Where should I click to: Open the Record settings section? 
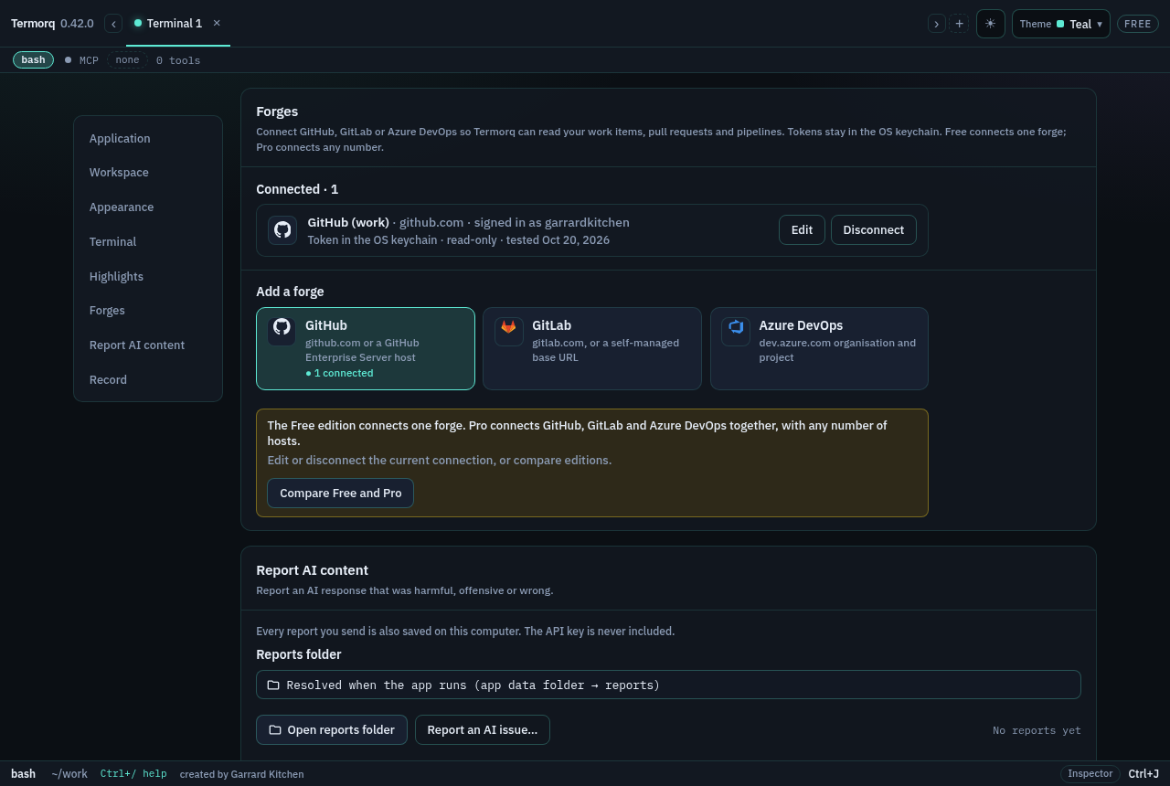108,380
